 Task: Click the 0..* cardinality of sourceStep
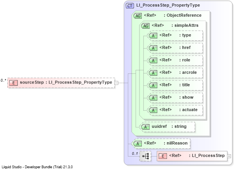pos(3,80)
